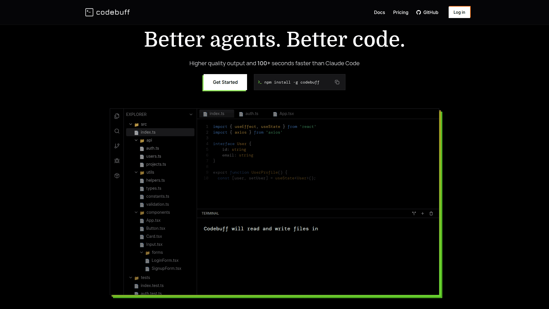Click the split terminal icon
The image size is (549, 309).
[x=414, y=213]
